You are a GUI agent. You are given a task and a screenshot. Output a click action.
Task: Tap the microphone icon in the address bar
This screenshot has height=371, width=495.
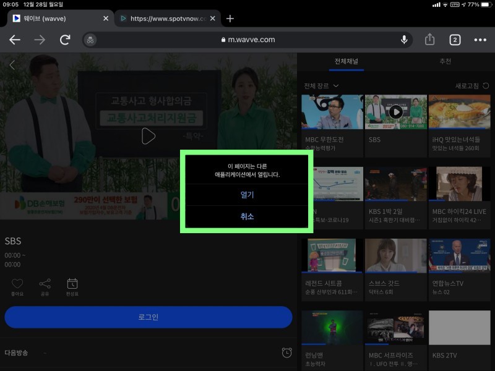coord(403,40)
